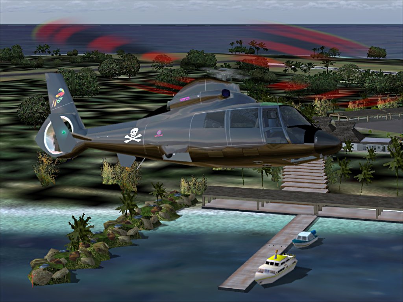Click the skull and crossbones decal on the fuselage
Screen dimensions: 403x302
coord(133,135)
